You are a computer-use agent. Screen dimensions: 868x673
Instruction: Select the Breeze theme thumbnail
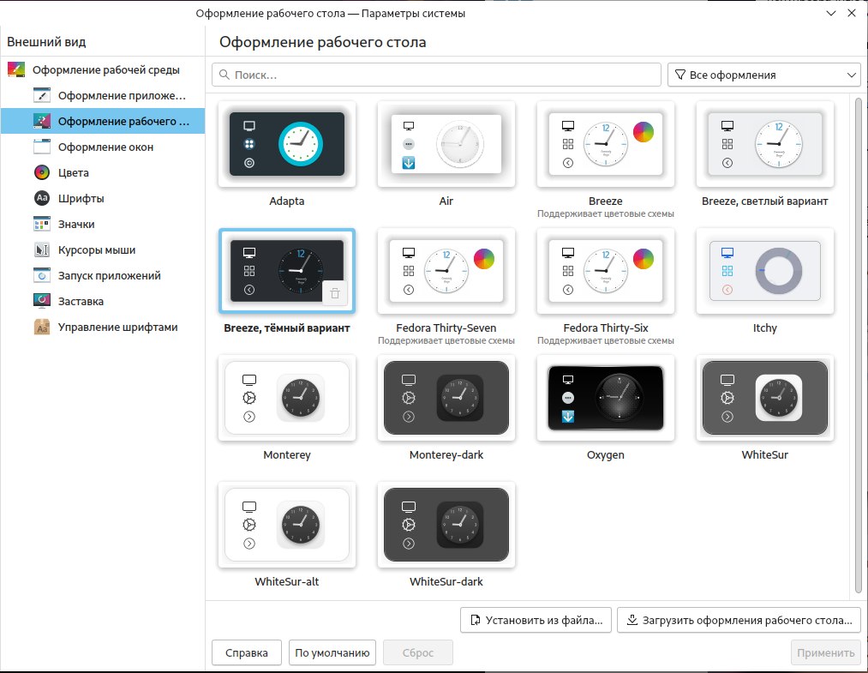tap(606, 144)
